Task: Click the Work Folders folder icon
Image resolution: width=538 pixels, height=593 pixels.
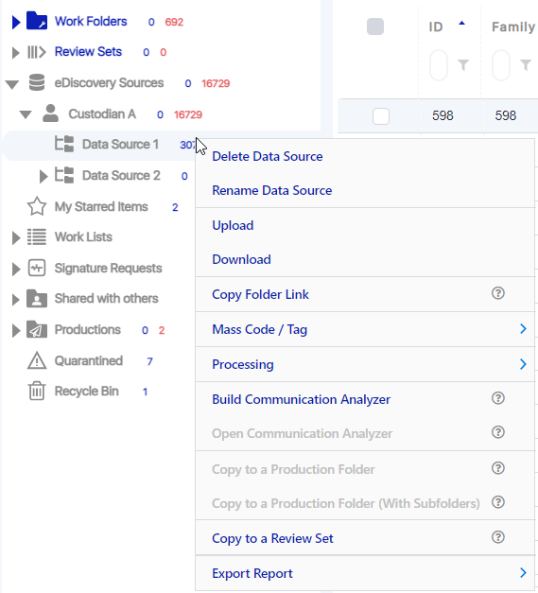Action: pos(37,21)
